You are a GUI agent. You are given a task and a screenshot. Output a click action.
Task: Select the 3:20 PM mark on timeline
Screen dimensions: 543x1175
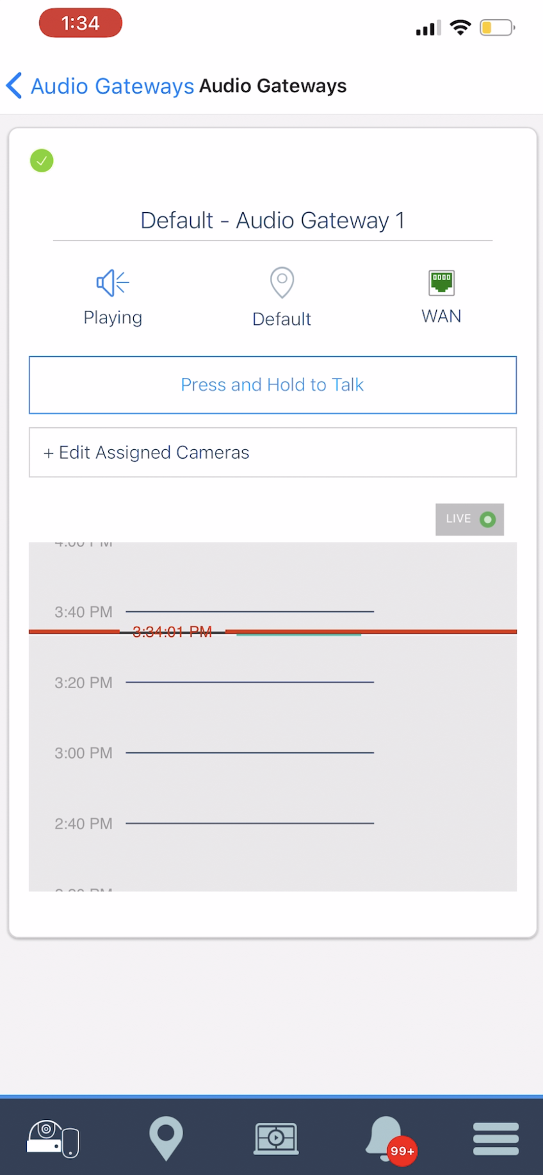click(x=83, y=682)
